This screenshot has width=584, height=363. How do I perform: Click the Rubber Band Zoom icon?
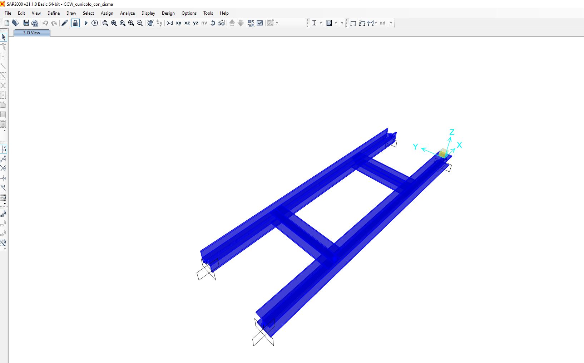pos(105,23)
